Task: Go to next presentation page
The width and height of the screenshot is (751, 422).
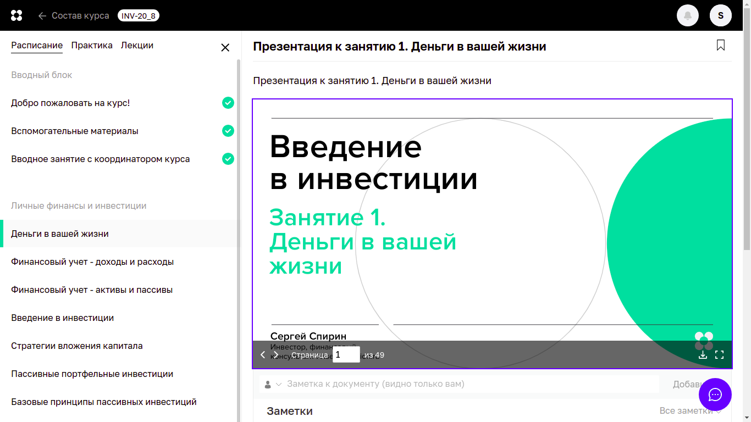Action: 276,355
